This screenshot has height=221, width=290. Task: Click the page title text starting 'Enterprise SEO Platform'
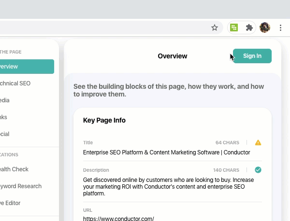point(166,152)
